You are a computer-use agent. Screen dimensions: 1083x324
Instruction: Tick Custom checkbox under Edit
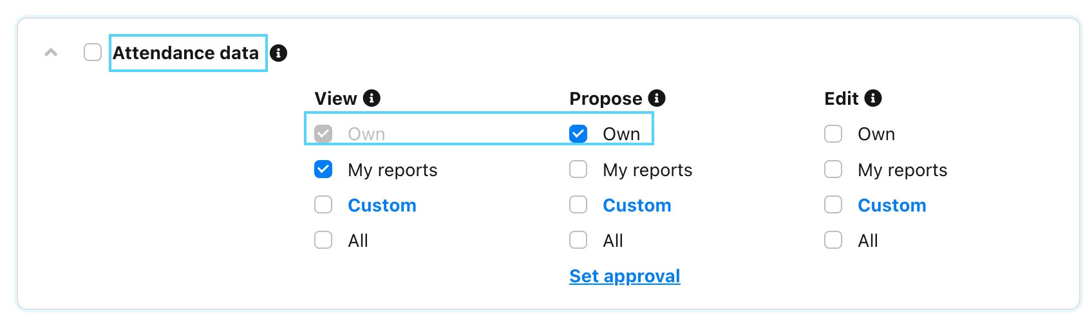coord(833,204)
